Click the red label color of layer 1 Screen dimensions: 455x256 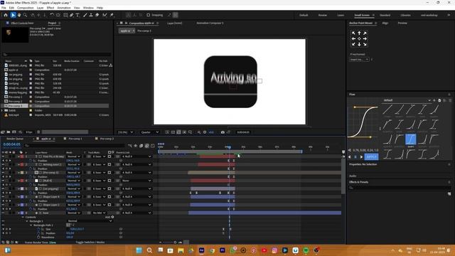point(22,156)
